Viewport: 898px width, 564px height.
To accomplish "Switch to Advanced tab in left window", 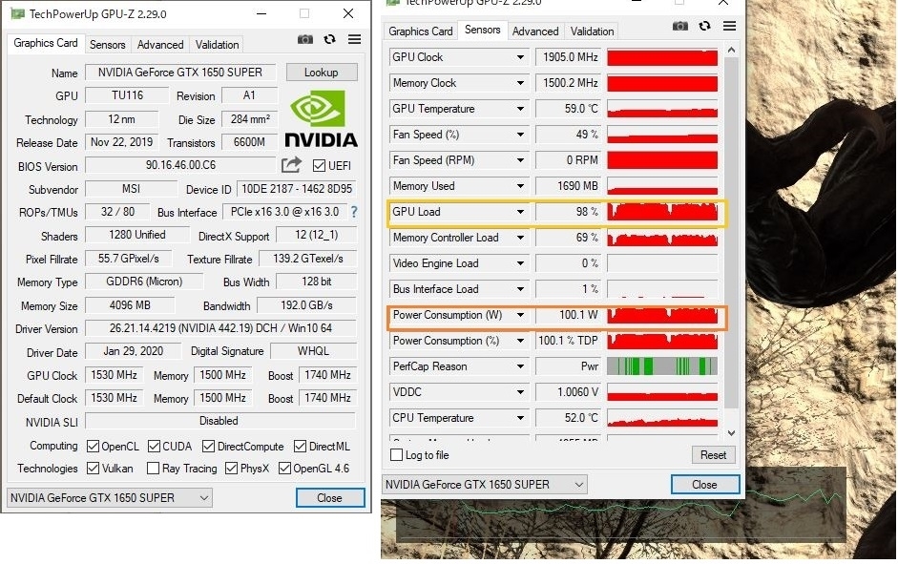I will pos(160,45).
